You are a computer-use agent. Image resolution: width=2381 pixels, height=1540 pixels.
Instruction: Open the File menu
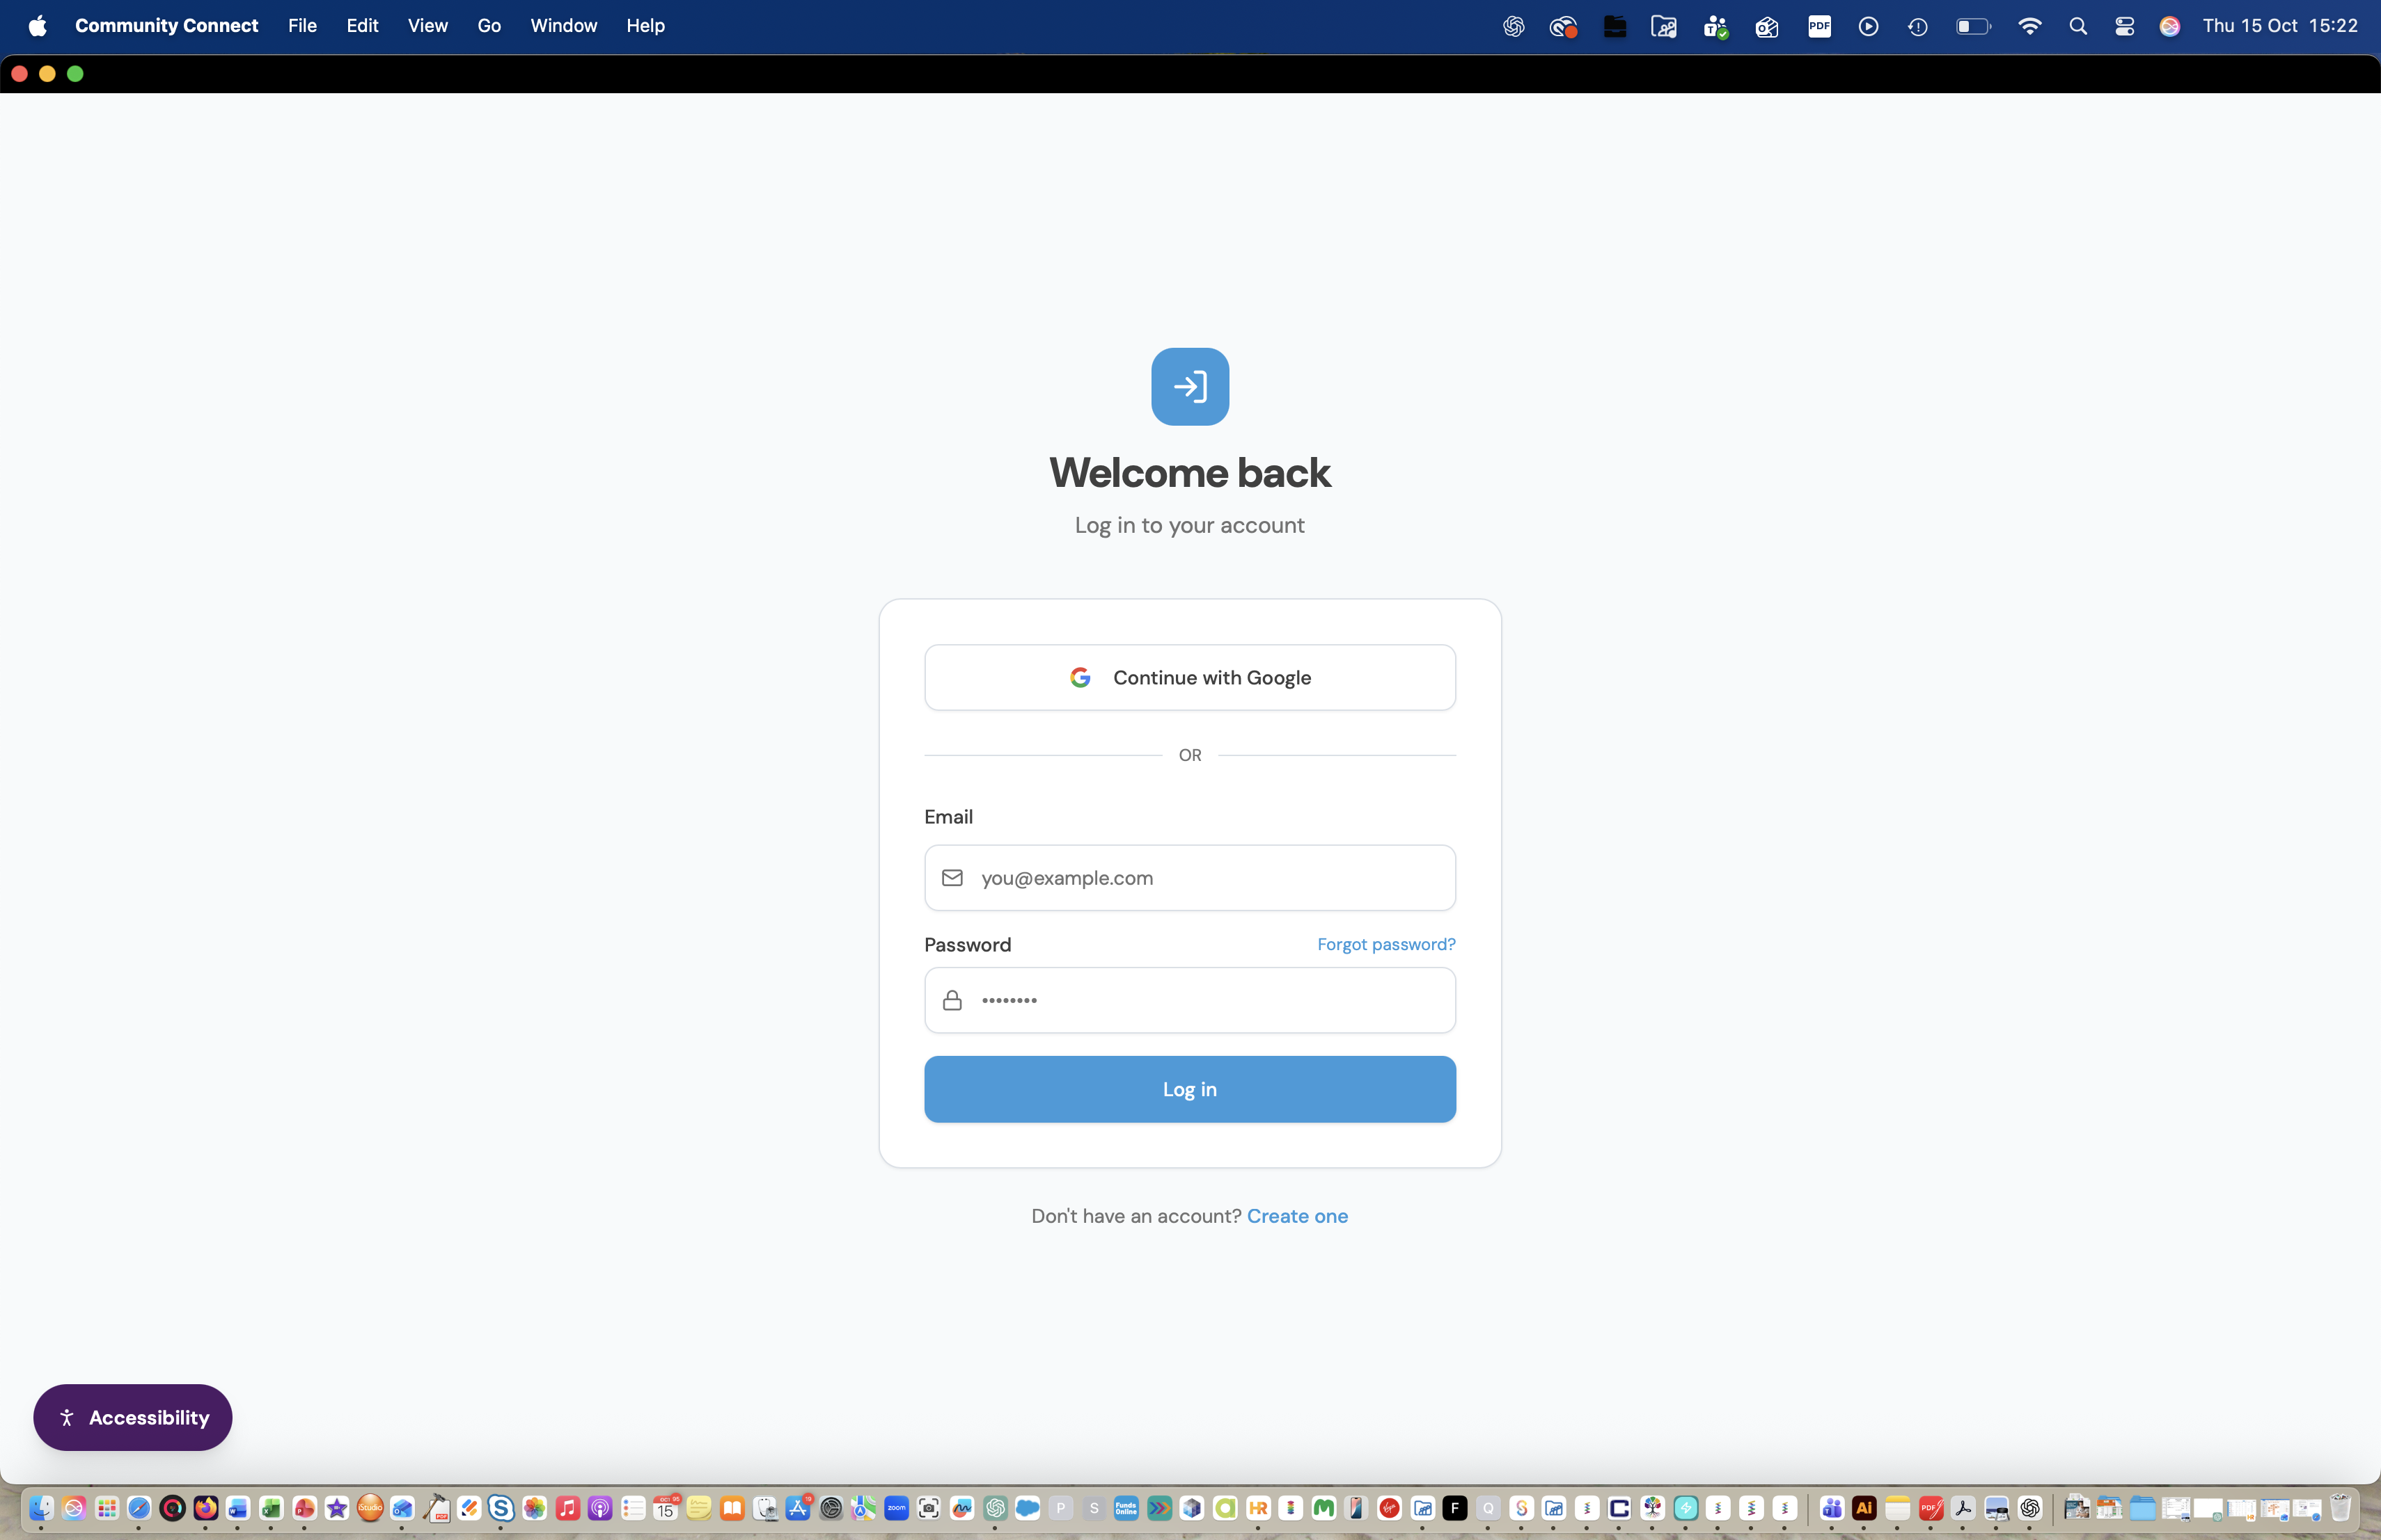(x=302, y=26)
